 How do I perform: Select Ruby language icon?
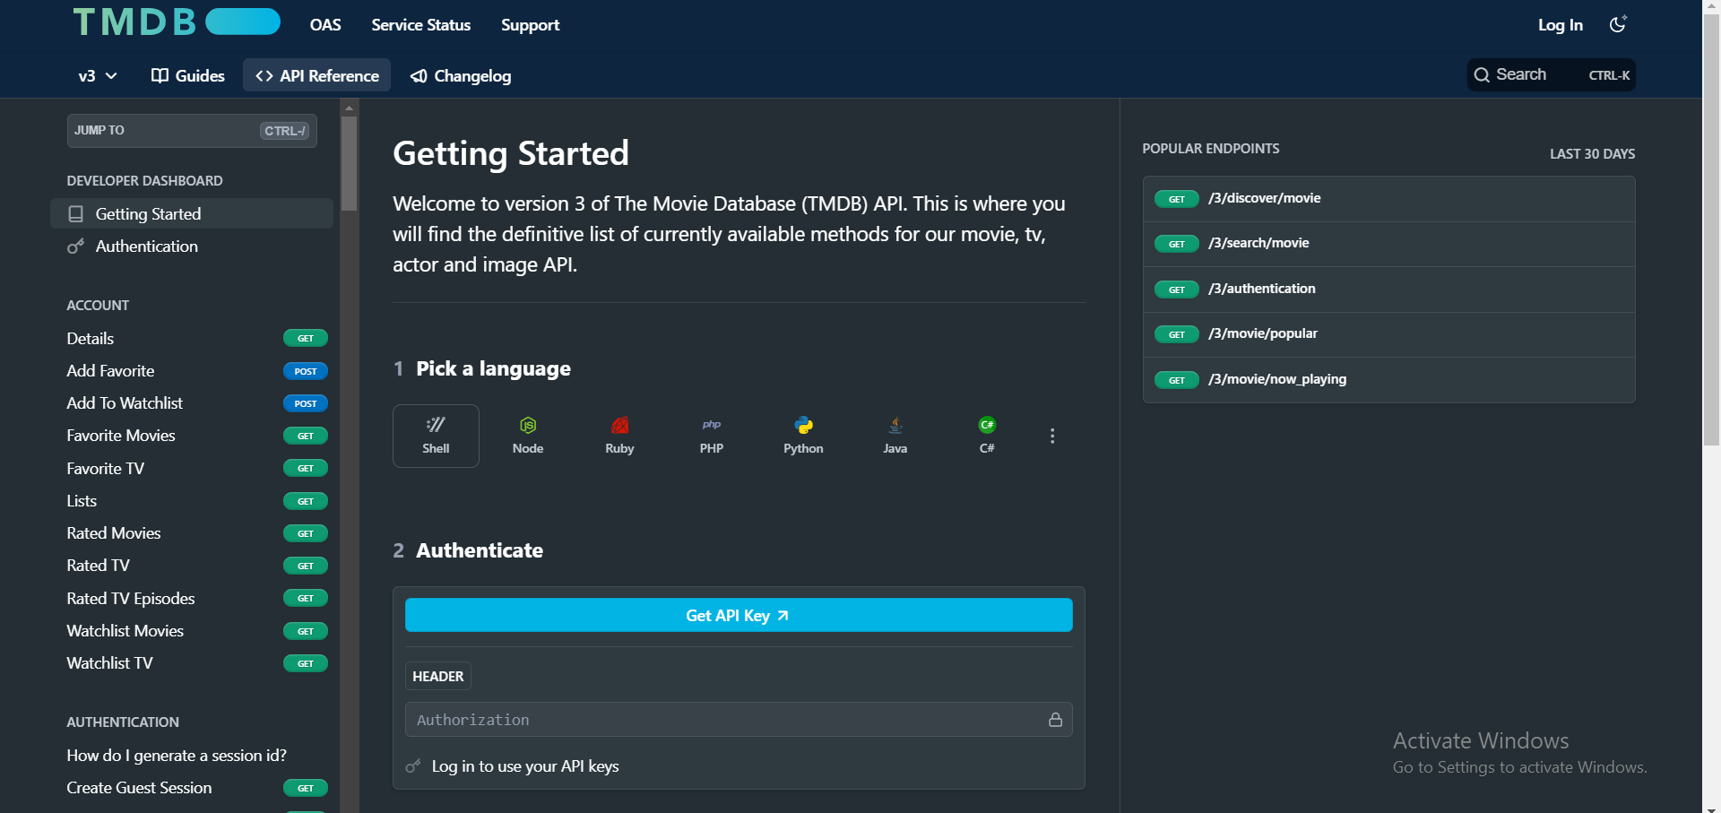tap(619, 436)
